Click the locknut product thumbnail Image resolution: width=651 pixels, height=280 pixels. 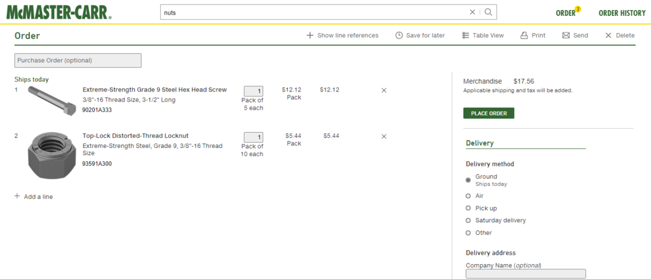[52, 155]
